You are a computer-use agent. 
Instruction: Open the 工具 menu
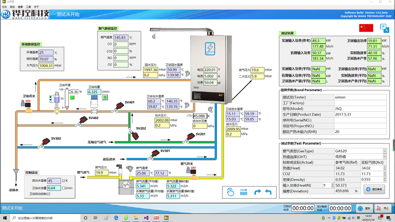(x=28, y=7)
